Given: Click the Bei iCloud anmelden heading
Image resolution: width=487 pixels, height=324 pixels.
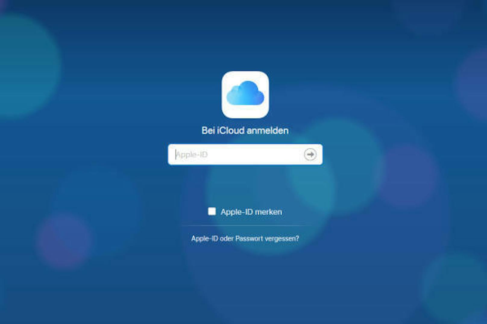Looking at the screenshot, I should coord(245,131).
